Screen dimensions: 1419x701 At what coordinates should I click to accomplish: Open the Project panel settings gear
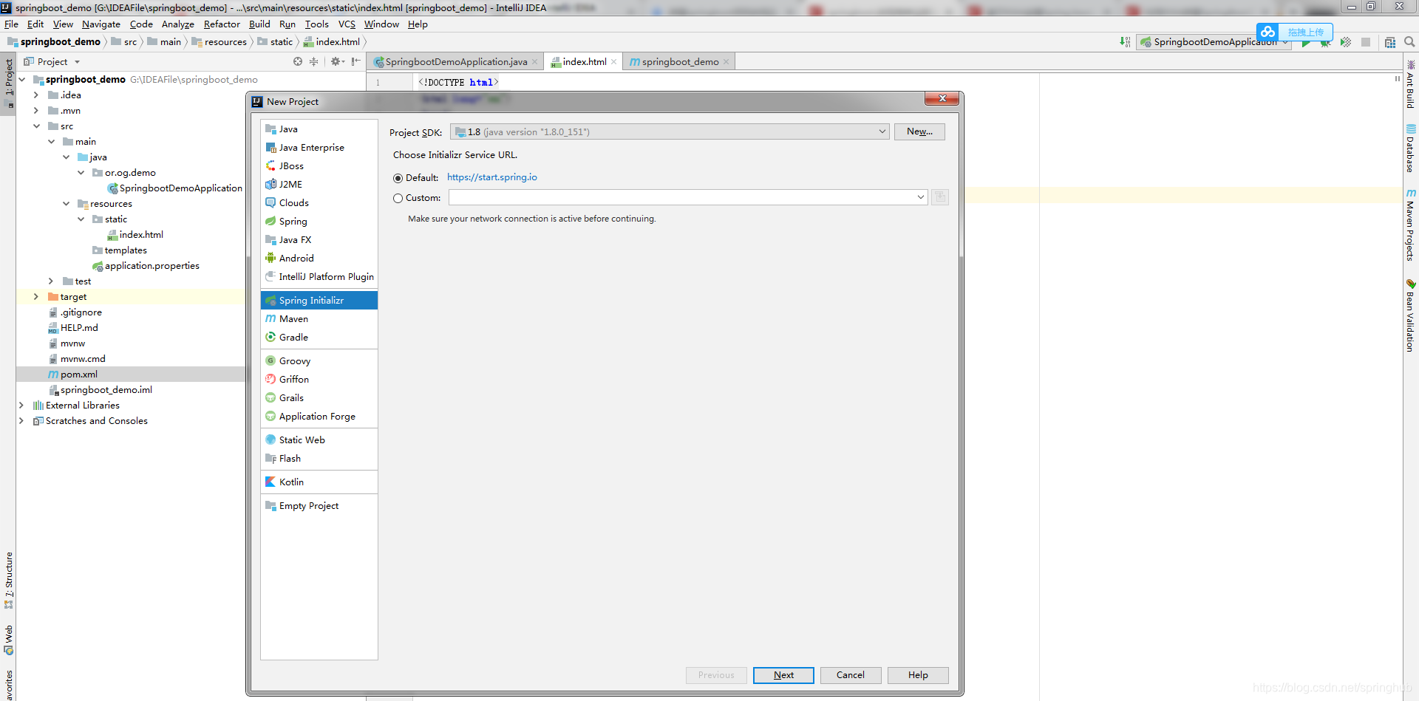[x=336, y=61]
